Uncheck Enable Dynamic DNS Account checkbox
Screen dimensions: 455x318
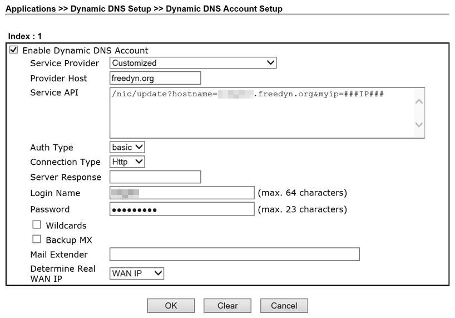click(14, 50)
